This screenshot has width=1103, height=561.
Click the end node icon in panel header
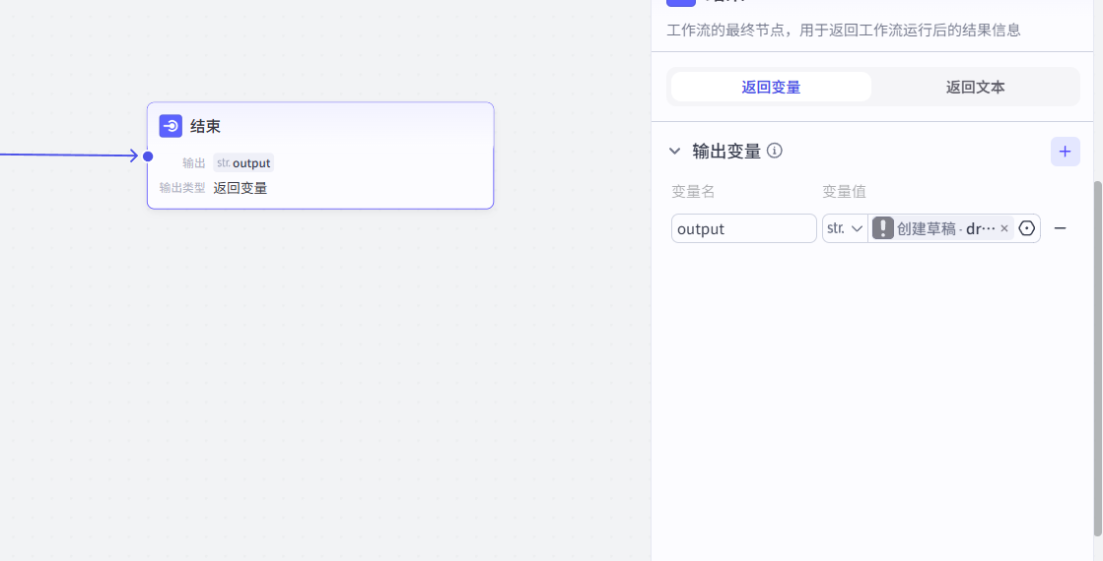pos(681,3)
